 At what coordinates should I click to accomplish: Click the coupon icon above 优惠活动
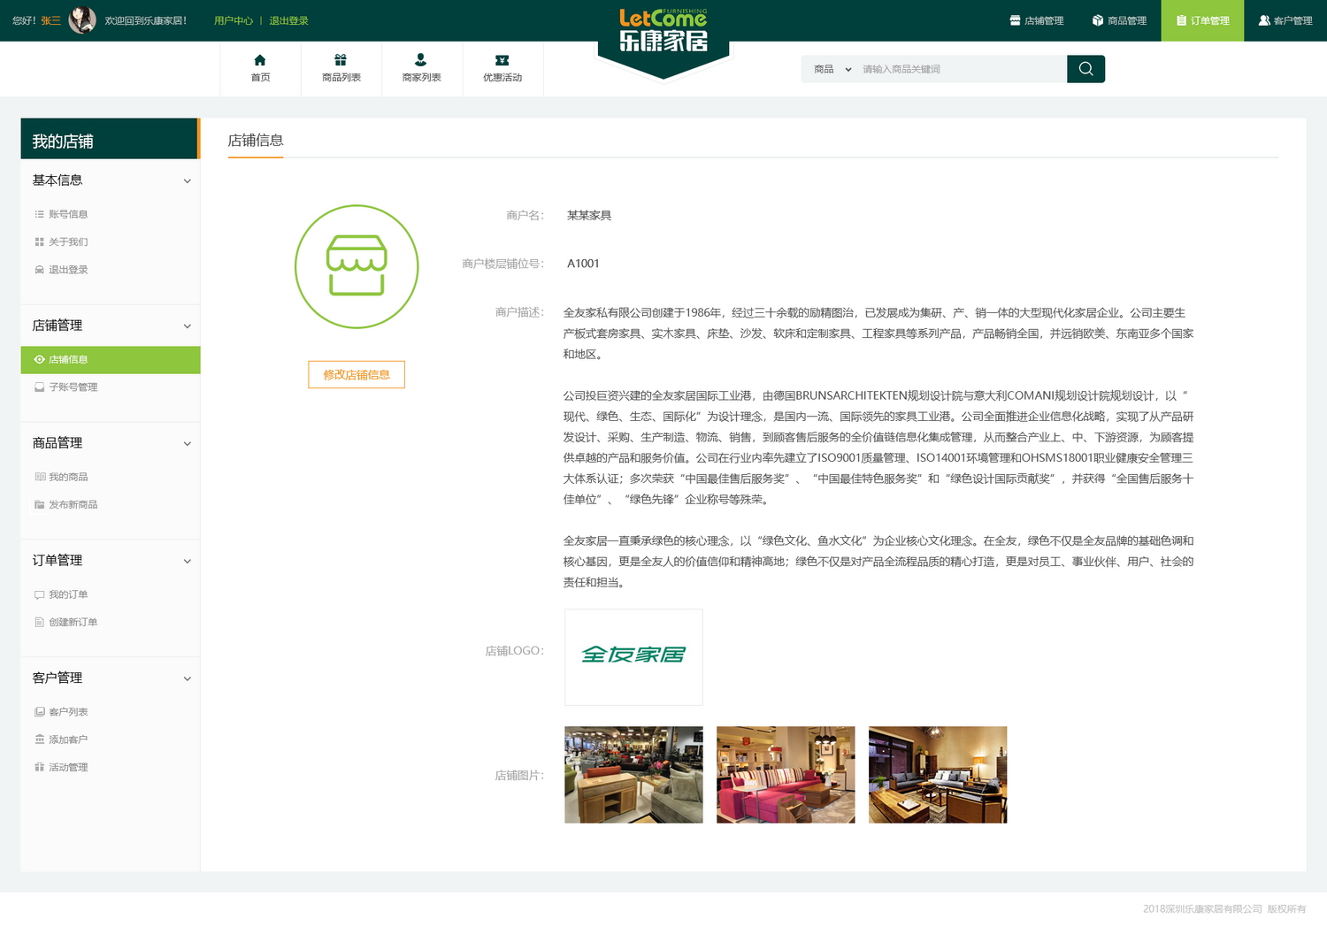pyautogui.click(x=502, y=60)
